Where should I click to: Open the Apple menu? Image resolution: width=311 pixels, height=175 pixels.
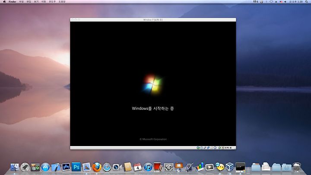[4, 2]
